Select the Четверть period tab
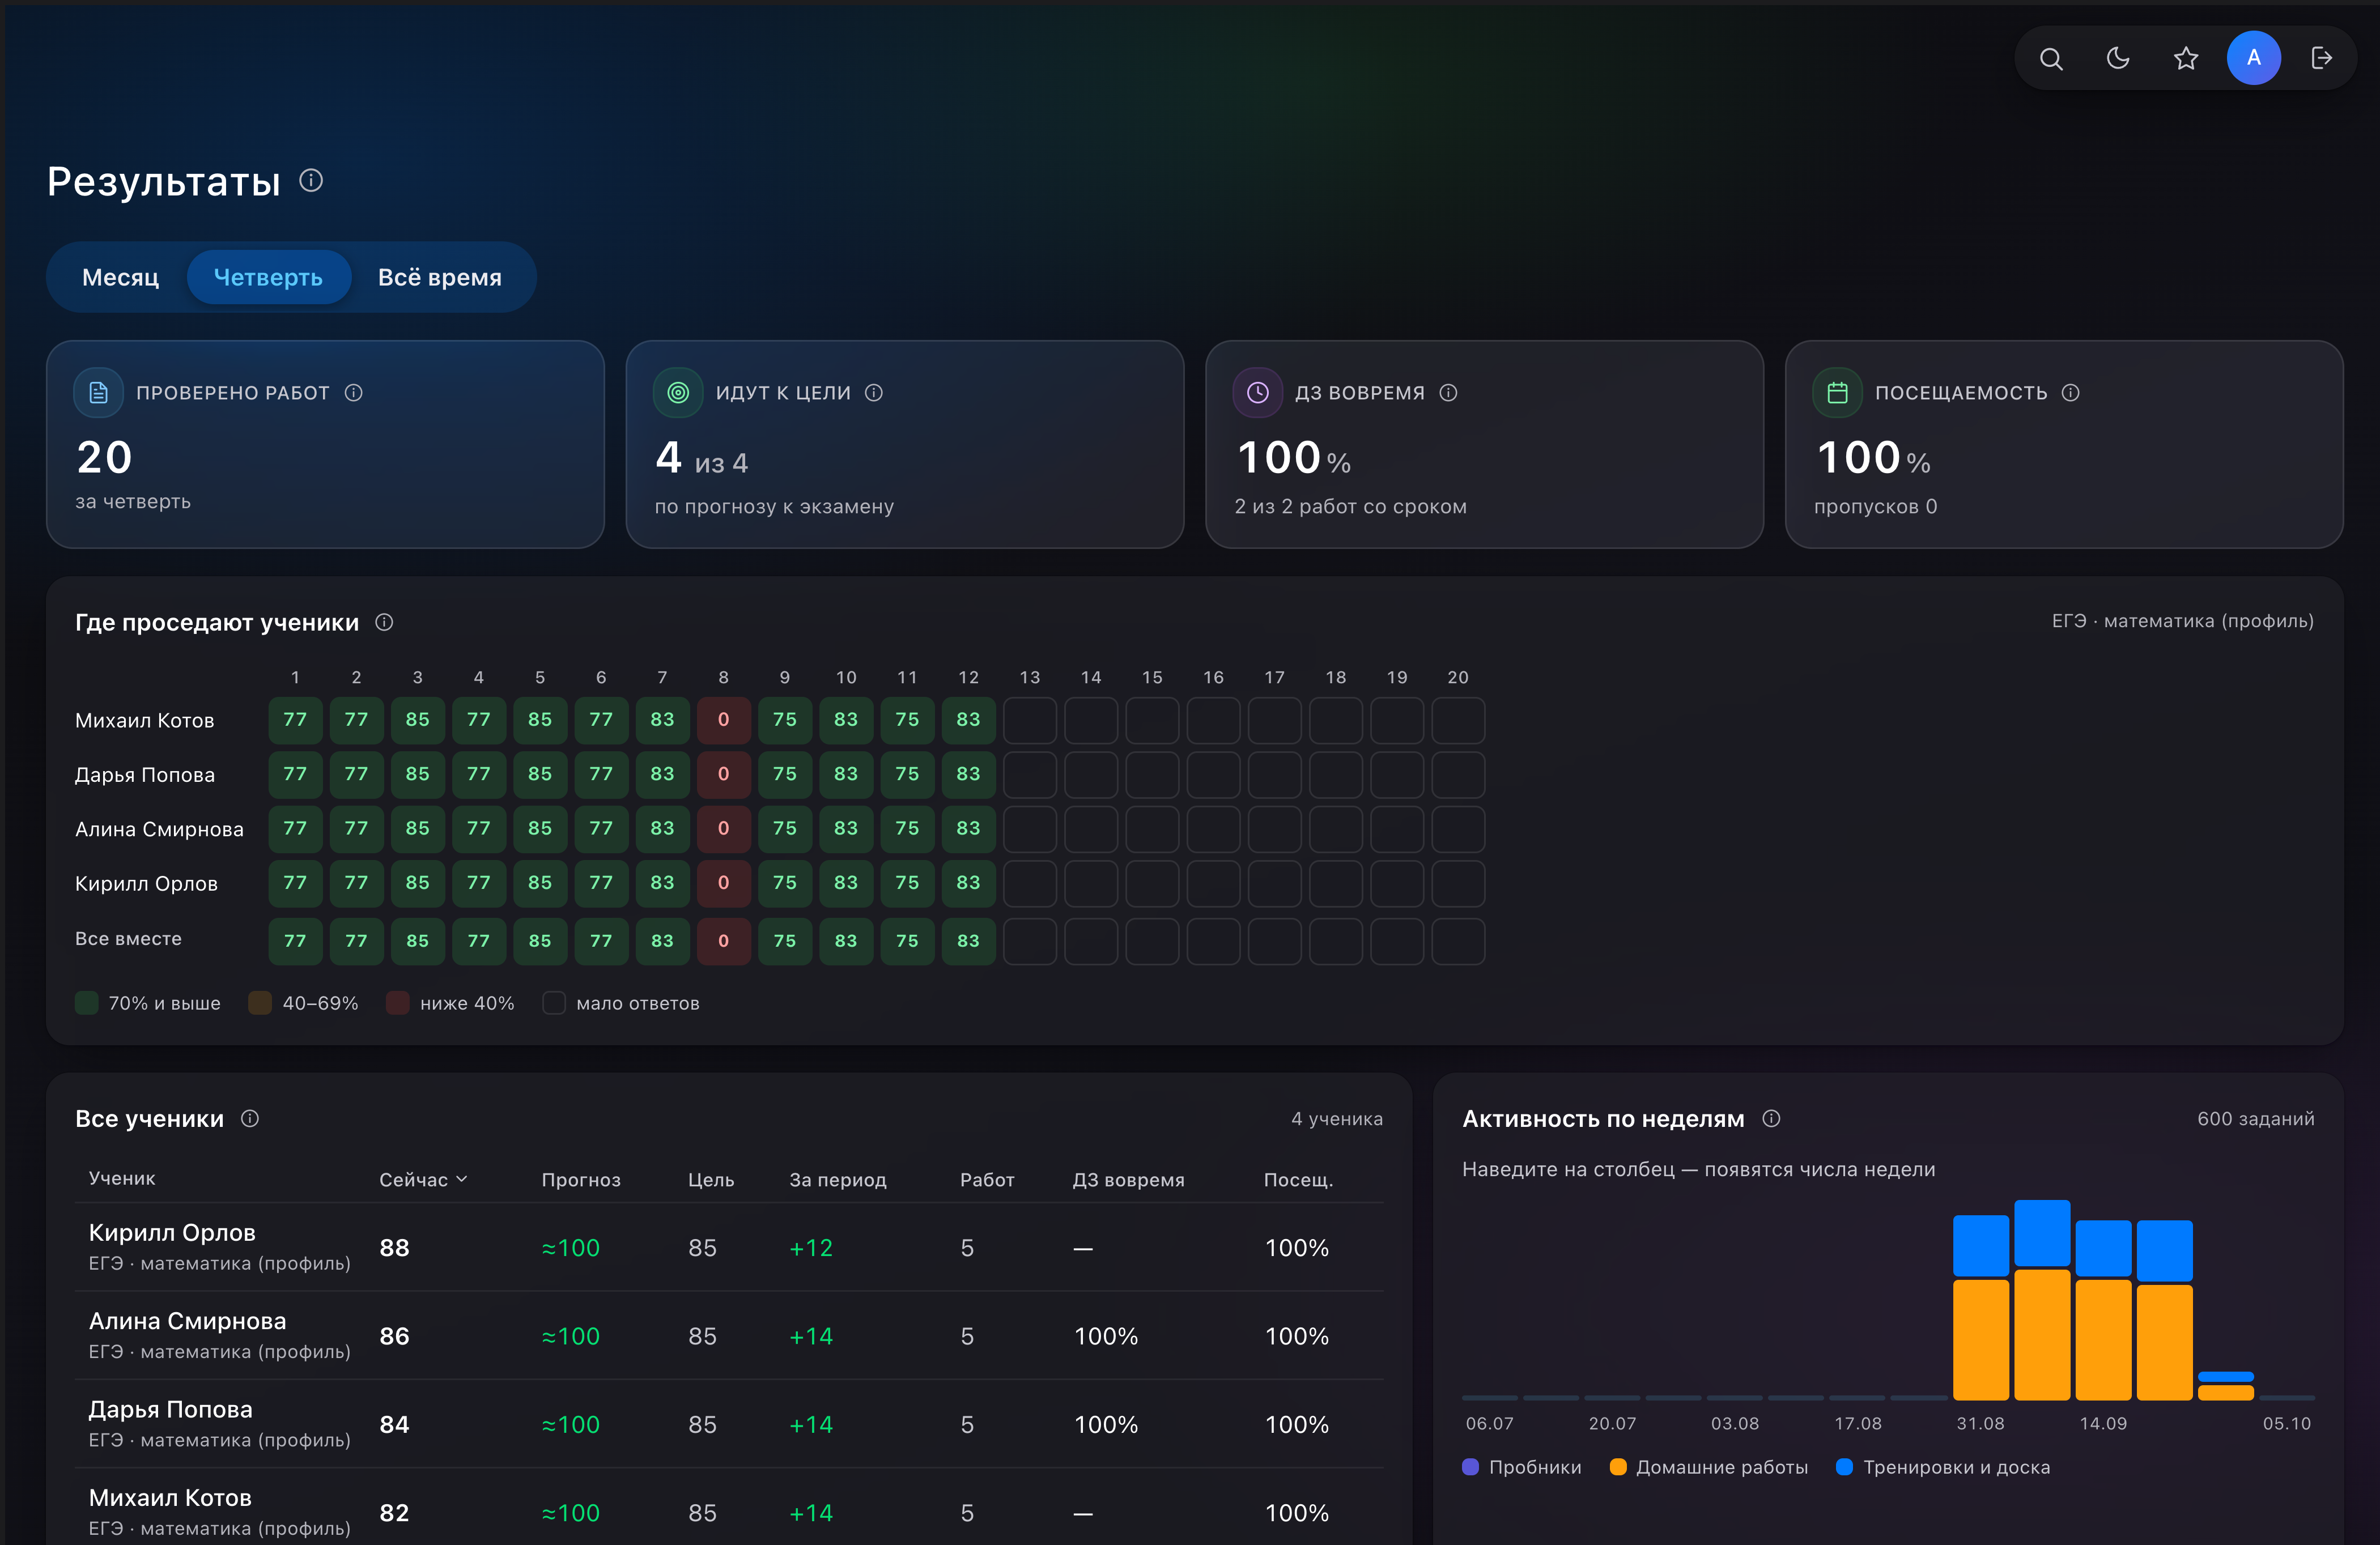The image size is (2380, 1545). (x=268, y=277)
